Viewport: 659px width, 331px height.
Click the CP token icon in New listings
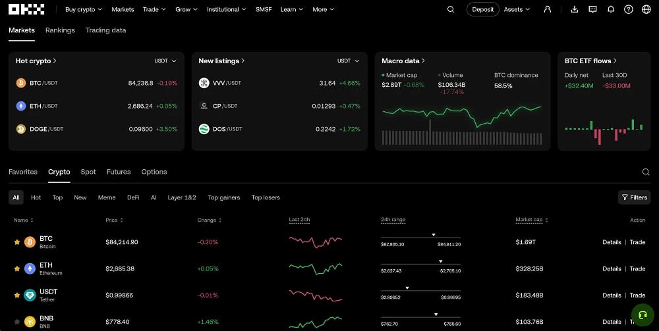coord(204,106)
